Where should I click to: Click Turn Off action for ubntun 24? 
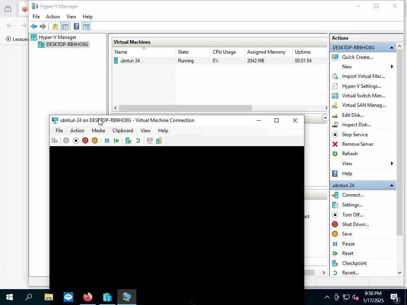coord(353,215)
